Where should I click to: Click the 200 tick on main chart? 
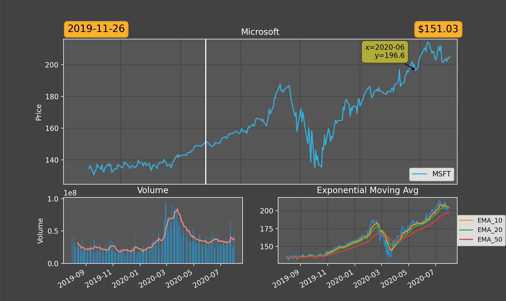[52, 65]
